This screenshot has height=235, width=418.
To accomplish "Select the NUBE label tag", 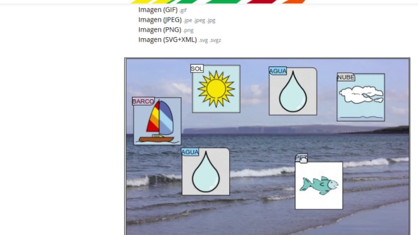I will tap(346, 77).
